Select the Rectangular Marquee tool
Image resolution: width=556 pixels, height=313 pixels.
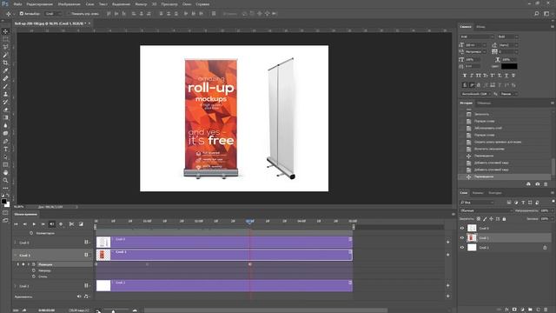5,39
